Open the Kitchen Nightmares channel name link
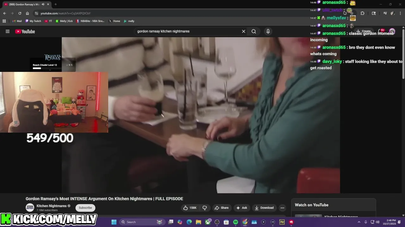The width and height of the screenshot is (405, 227). 51,206
